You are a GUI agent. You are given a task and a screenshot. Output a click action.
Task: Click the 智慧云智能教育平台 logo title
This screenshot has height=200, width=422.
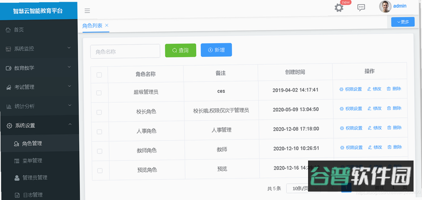(x=38, y=11)
